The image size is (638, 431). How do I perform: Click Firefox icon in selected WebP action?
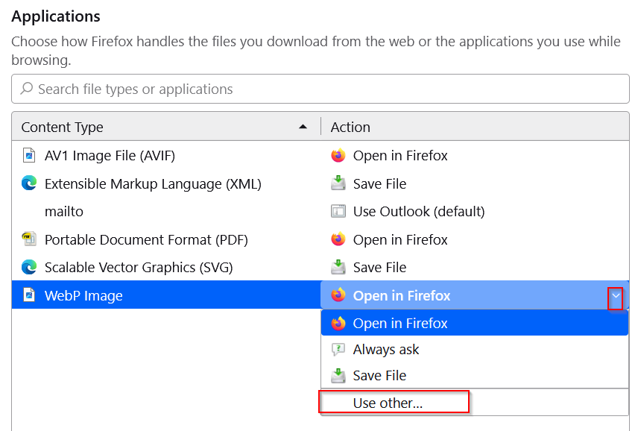point(338,295)
